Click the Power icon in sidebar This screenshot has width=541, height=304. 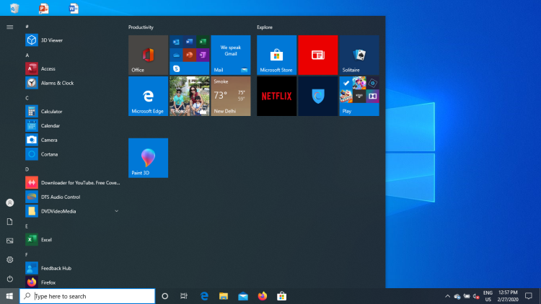coord(9,279)
